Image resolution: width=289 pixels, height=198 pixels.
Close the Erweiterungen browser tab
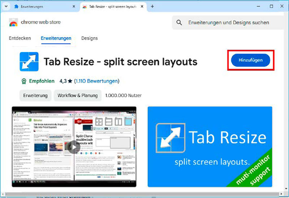[74, 7]
